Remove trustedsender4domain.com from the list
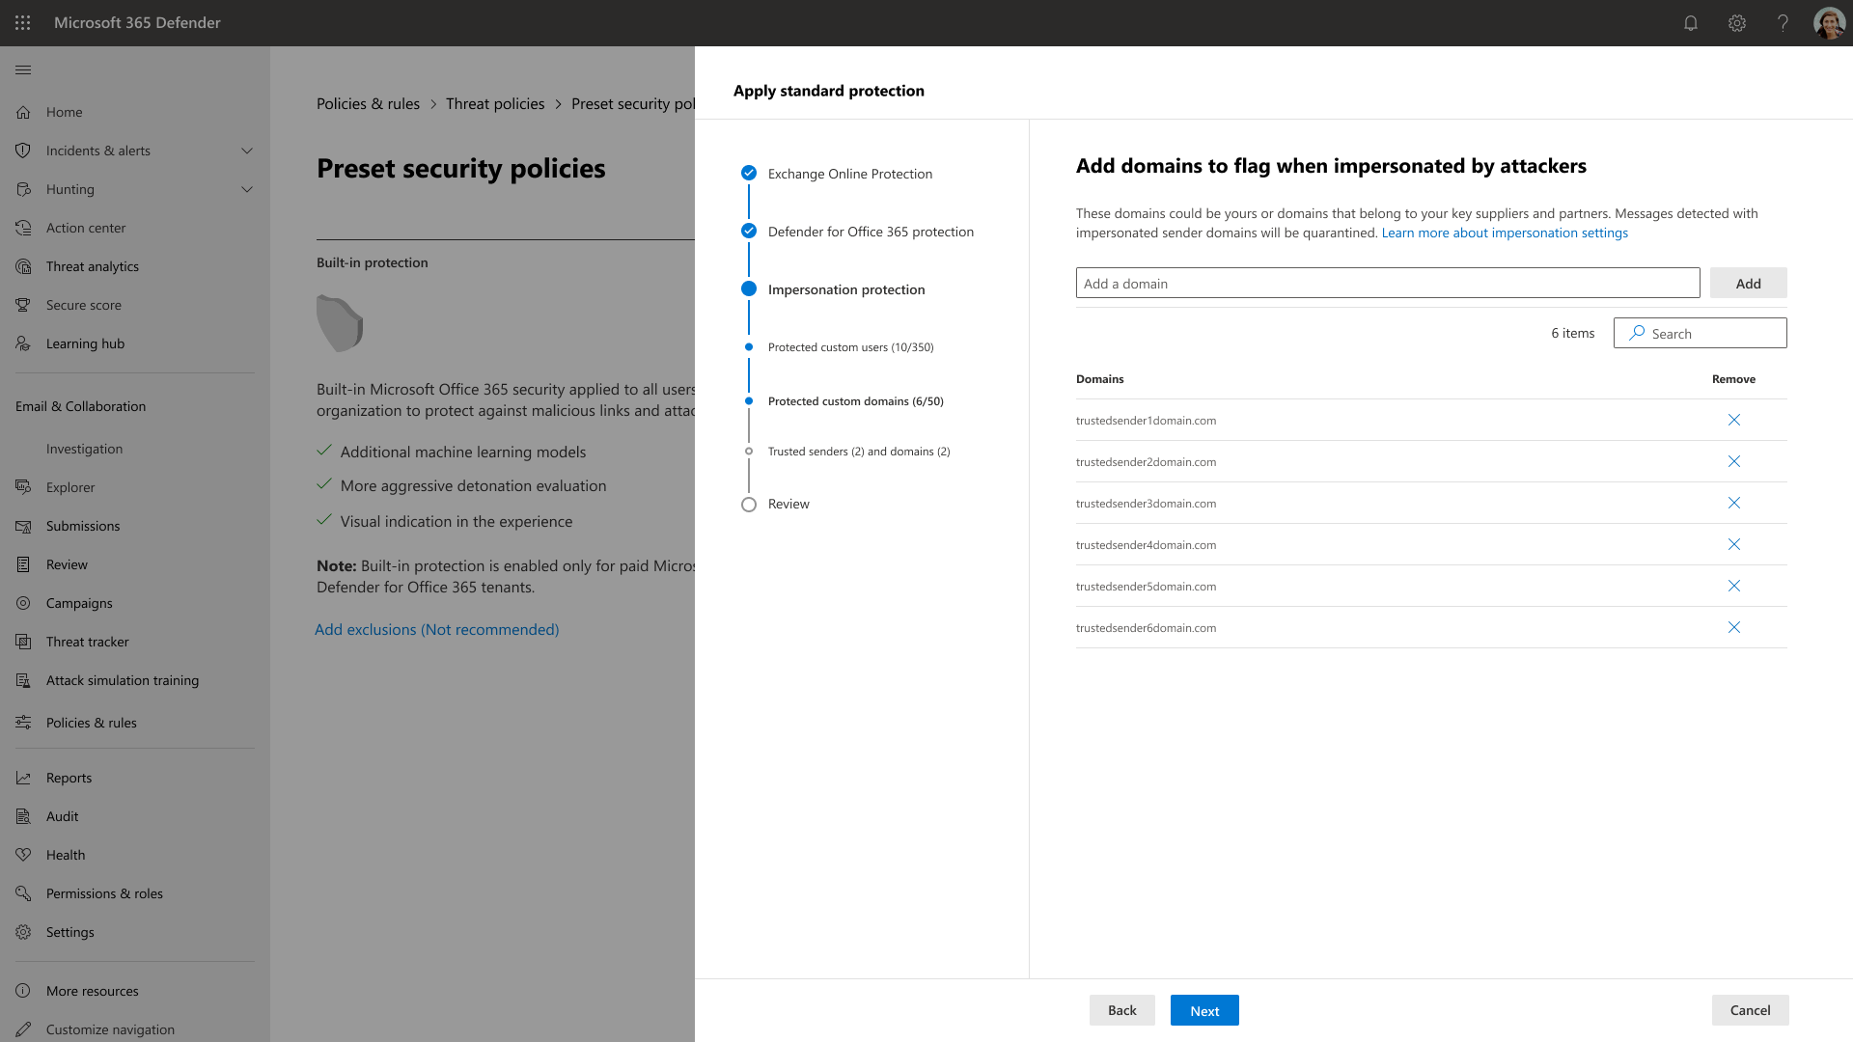The width and height of the screenshot is (1853, 1042). (1734, 544)
